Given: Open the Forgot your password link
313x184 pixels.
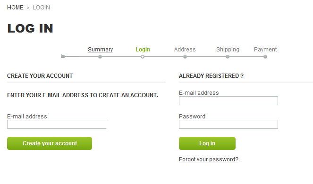Looking at the screenshot, I should pyautogui.click(x=209, y=159).
